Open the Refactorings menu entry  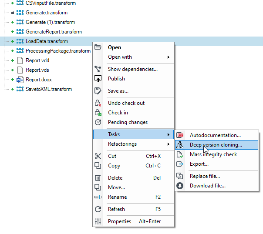coord(134,144)
